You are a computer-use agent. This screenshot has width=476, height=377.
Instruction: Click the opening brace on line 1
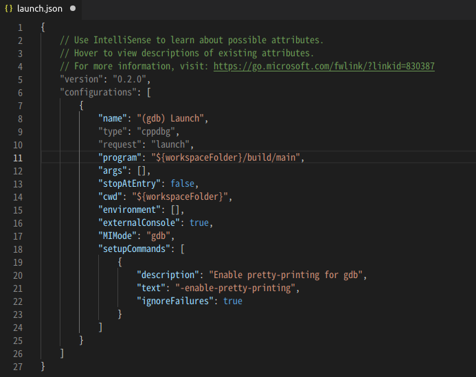point(43,27)
